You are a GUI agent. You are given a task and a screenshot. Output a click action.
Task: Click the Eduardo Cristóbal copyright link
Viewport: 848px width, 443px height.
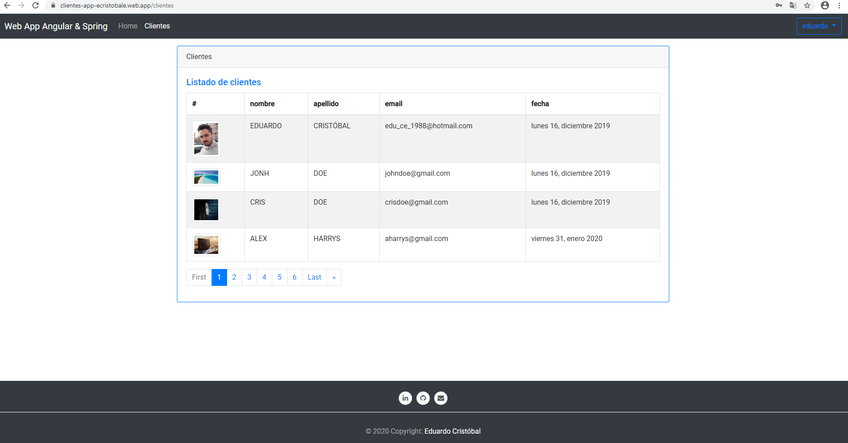pyautogui.click(x=452, y=431)
